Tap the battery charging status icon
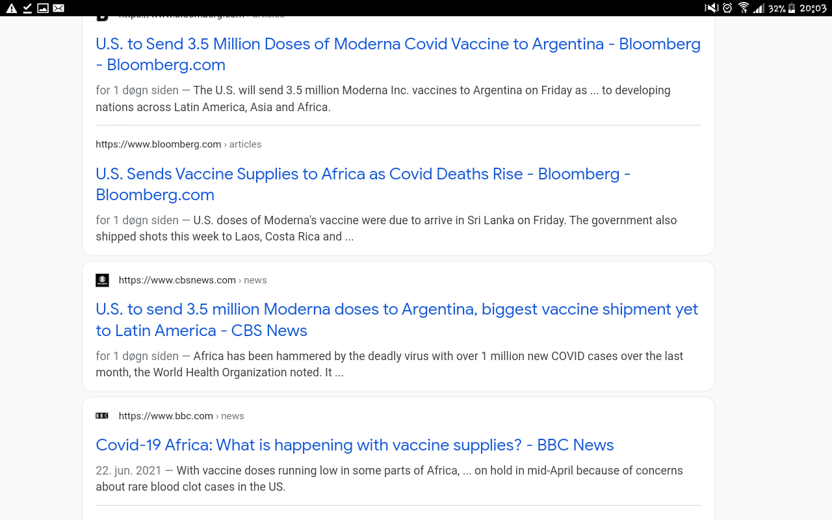 tap(792, 8)
